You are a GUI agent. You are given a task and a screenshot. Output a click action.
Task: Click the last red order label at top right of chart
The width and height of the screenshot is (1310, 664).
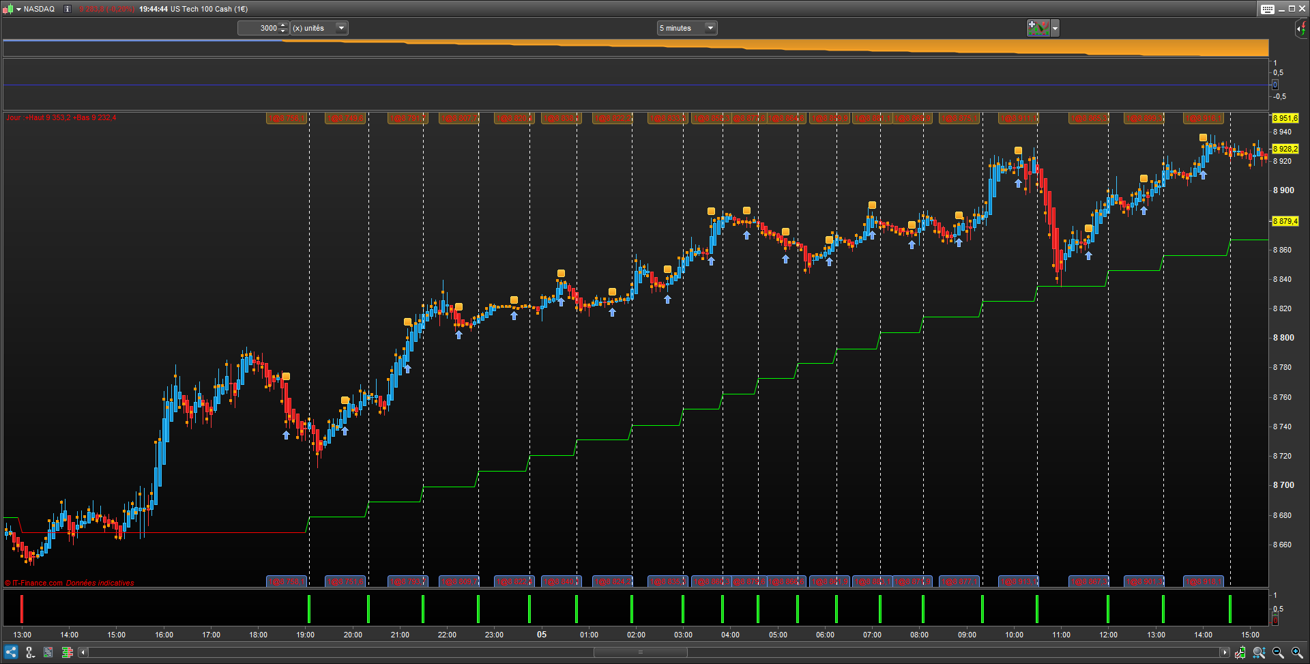1203,119
